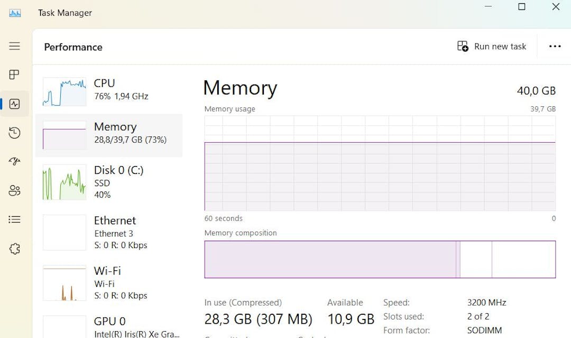The image size is (571, 338).
Task: Open the hamburger navigation menu
Action: click(x=15, y=46)
